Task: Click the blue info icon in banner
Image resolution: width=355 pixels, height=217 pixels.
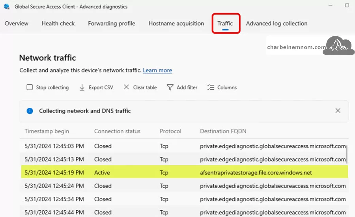Action: click(30, 111)
